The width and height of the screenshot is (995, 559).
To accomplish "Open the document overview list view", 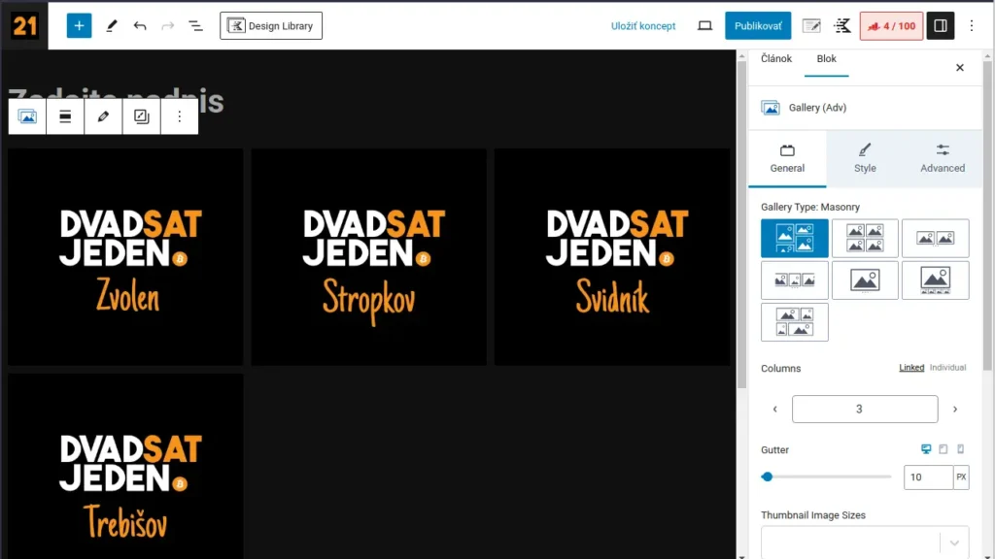I will [195, 26].
